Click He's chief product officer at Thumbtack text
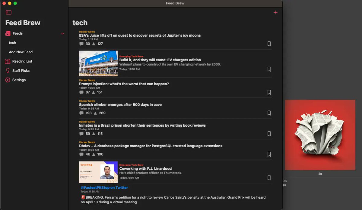The height and width of the screenshot is (210, 362). tap(151, 173)
